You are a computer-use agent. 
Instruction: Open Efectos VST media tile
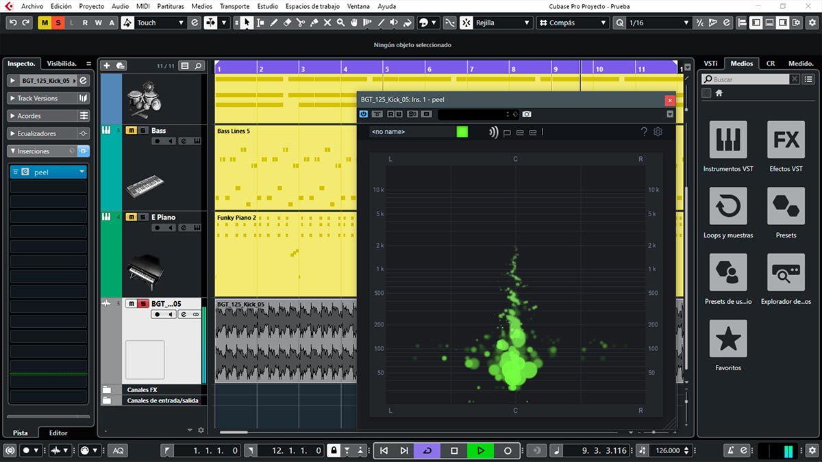coord(786,140)
